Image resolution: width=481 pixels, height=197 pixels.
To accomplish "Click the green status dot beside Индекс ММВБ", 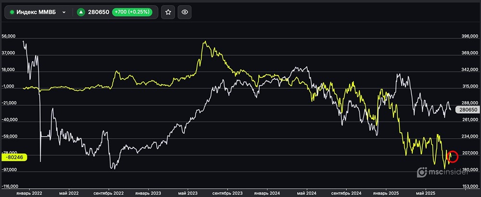I will (13, 12).
